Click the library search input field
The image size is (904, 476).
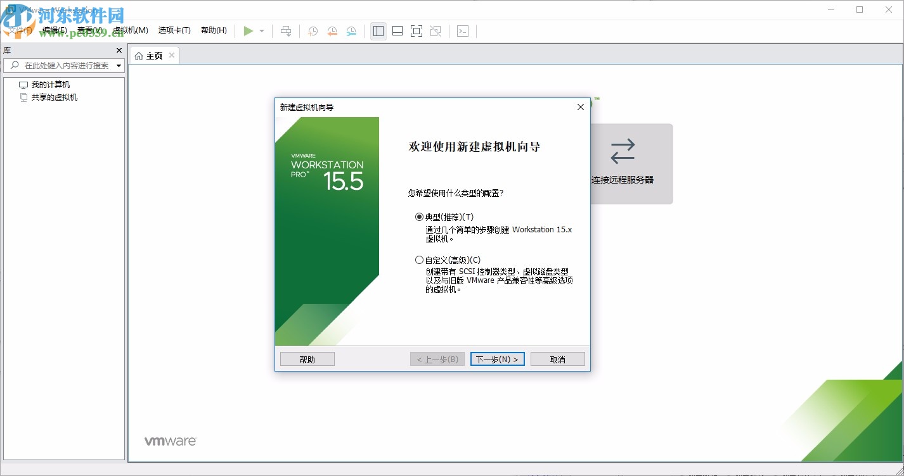(x=63, y=65)
